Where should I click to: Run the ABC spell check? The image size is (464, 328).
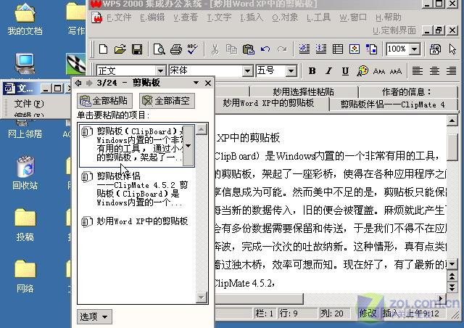[x=193, y=49]
